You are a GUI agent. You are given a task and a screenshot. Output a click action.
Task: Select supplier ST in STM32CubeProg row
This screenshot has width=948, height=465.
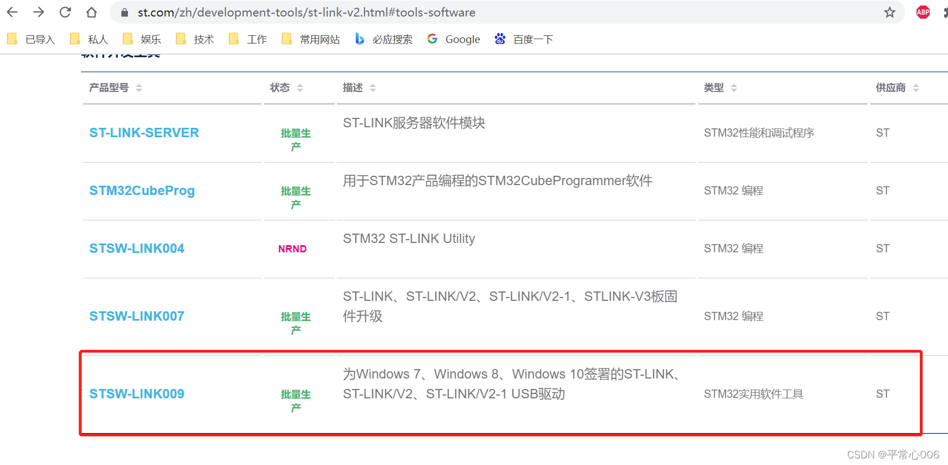point(882,191)
